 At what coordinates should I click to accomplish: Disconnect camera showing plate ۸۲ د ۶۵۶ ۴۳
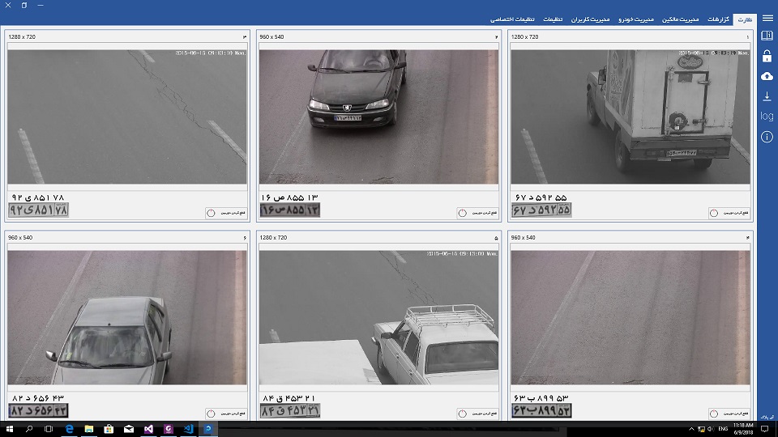click(x=226, y=414)
